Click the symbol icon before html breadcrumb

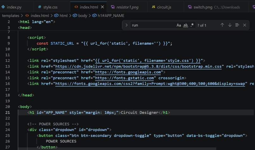[56, 15]
